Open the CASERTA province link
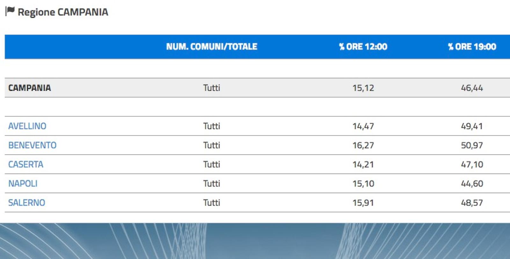The image size is (510, 259). [25, 164]
